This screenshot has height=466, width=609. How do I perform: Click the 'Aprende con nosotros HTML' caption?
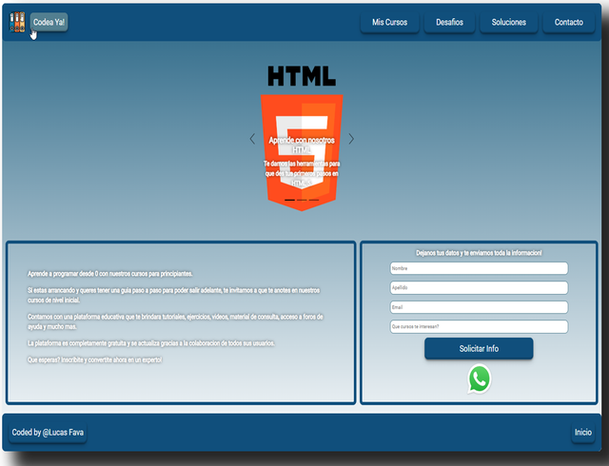[302, 145]
